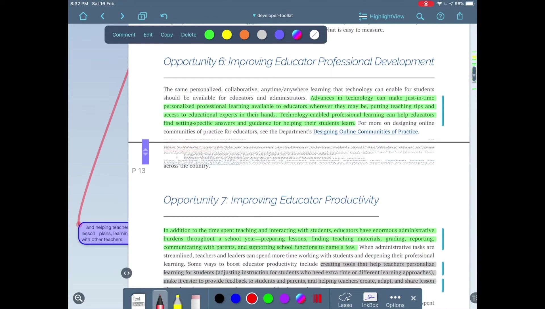The image size is (545, 309).
Task: Open the custom gradient color picker in popup
Action: pyautogui.click(x=297, y=35)
